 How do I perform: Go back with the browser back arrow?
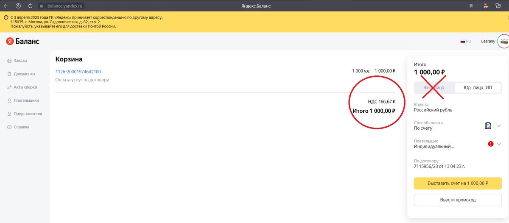coord(6,6)
